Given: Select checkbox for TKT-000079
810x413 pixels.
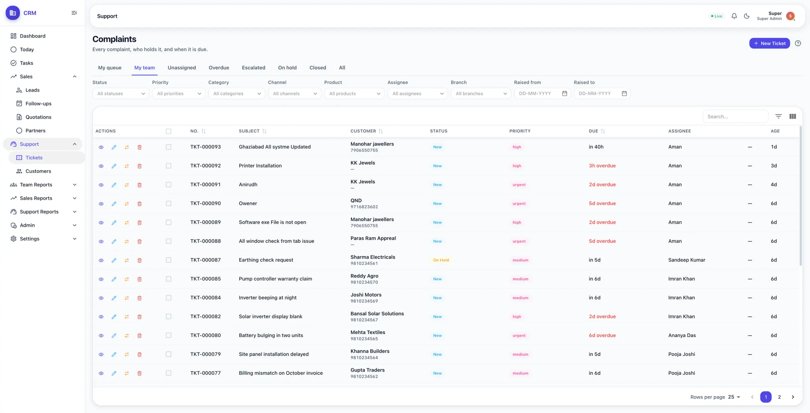Looking at the screenshot, I should point(168,354).
